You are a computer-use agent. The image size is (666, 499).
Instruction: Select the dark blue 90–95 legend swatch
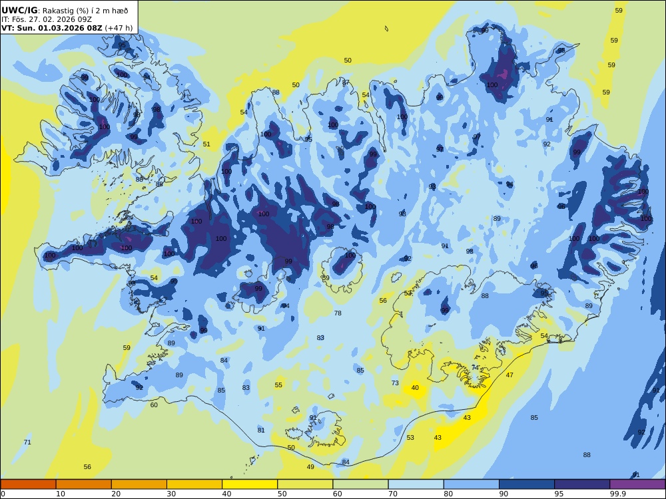(x=527, y=484)
